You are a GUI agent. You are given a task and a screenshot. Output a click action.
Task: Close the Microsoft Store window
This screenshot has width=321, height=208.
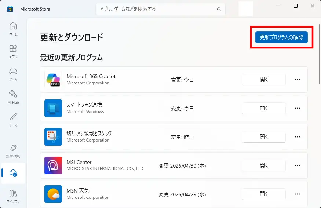[313, 6]
